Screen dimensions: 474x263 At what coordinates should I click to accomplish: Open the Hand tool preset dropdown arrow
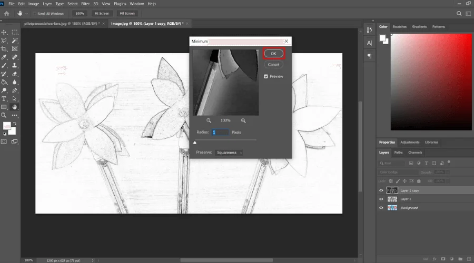(27, 14)
